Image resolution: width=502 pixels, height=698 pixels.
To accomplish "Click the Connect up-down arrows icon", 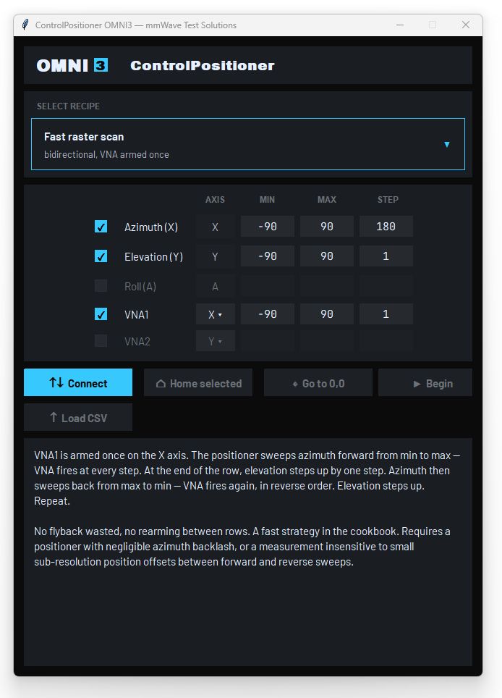I will (x=56, y=382).
